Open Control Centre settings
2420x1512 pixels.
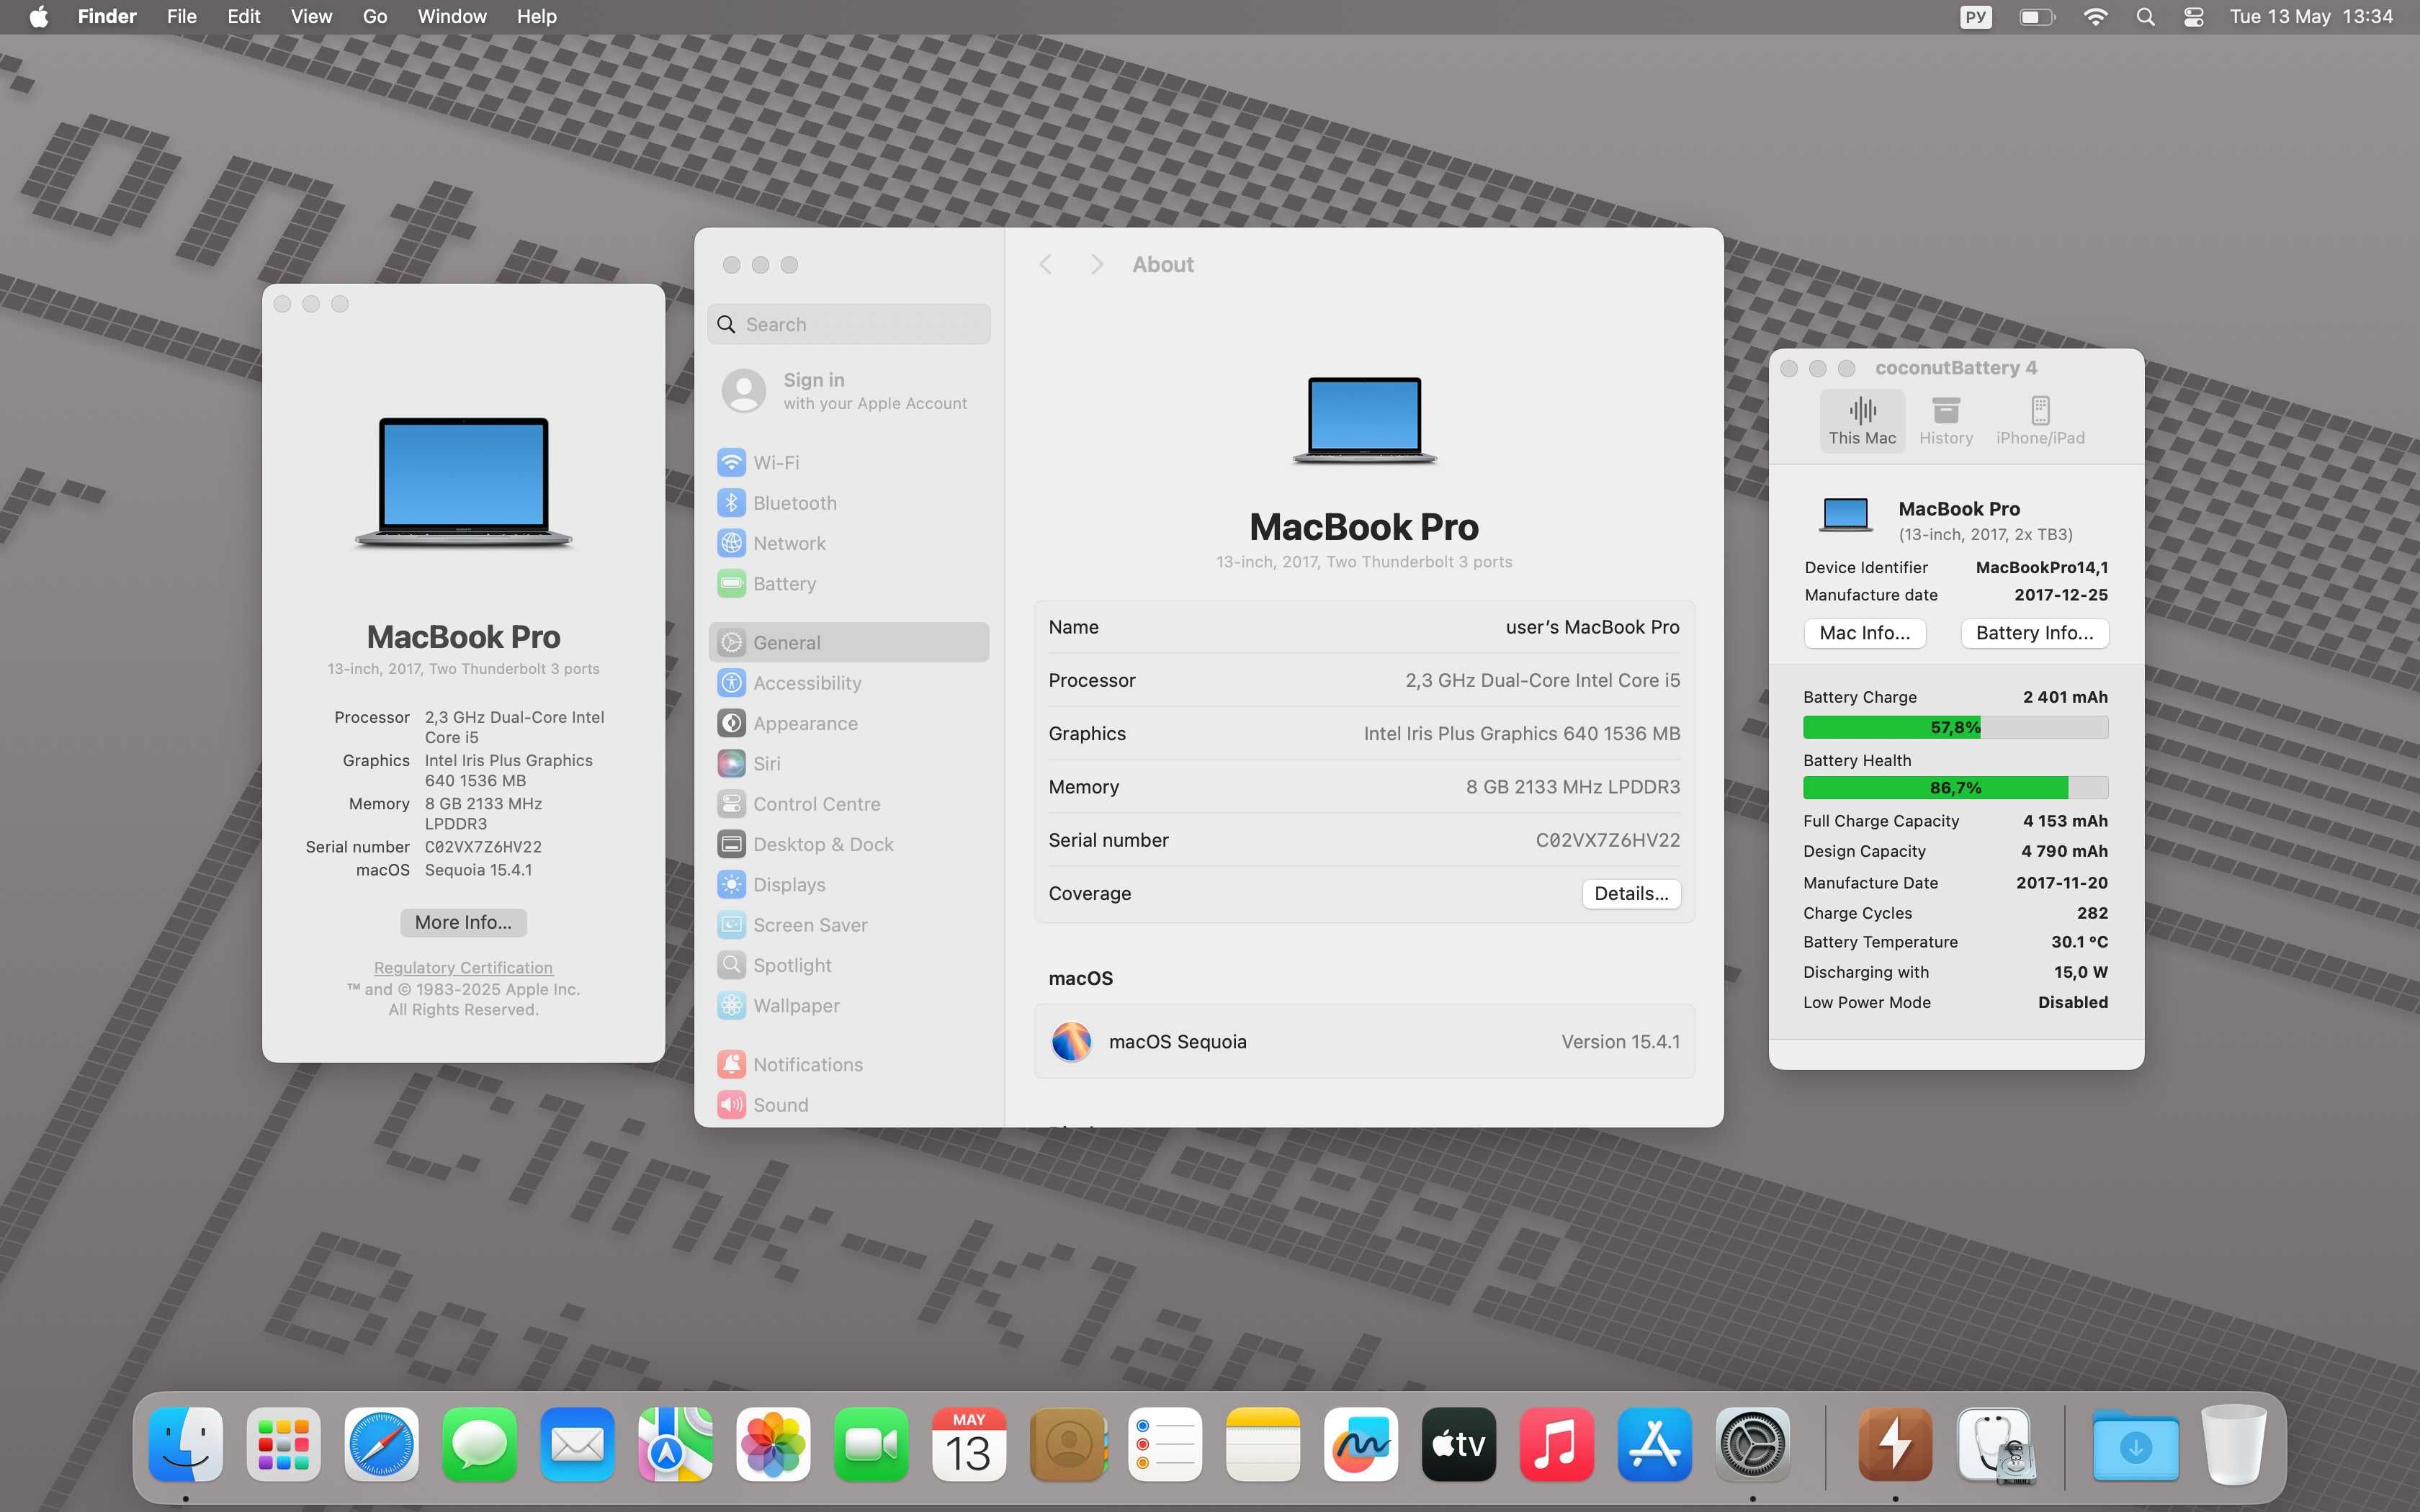848,804
